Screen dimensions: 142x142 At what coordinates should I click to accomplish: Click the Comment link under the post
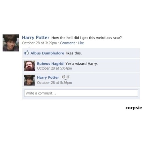[67, 43]
